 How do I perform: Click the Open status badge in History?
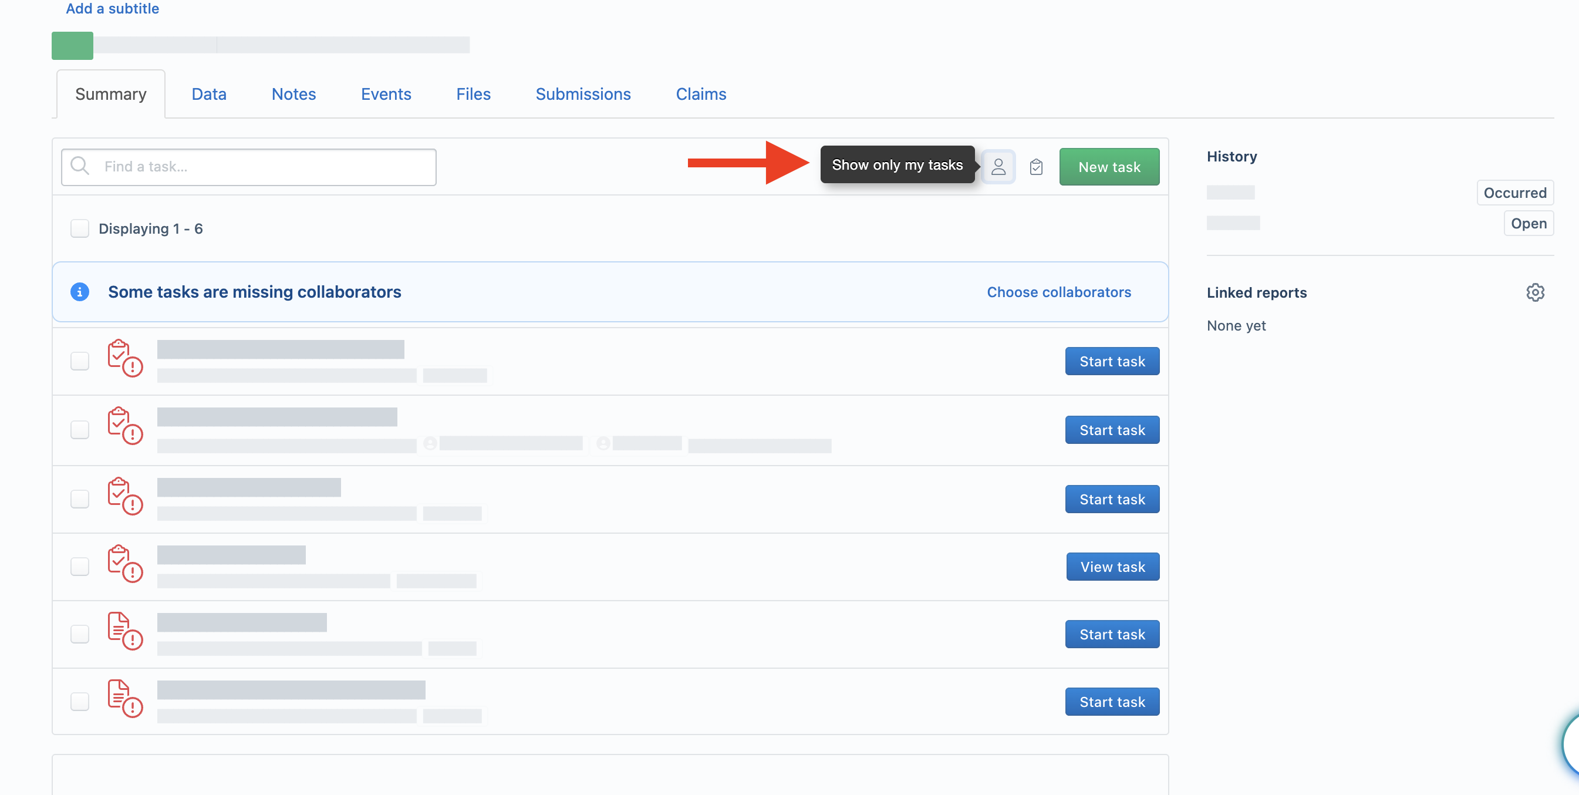pyautogui.click(x=1528, y=223)
